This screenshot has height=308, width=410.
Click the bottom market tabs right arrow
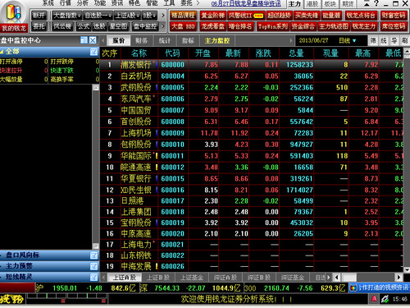[x=329, y=278]
